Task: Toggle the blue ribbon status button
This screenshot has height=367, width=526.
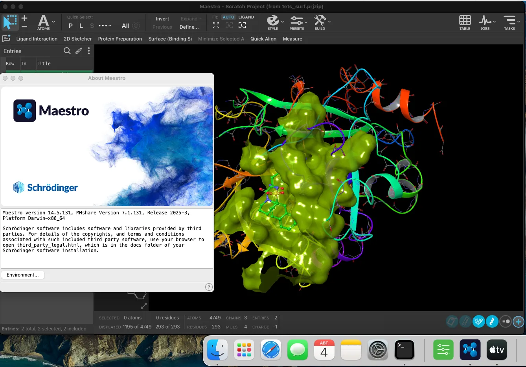Action: pos(492,322)
